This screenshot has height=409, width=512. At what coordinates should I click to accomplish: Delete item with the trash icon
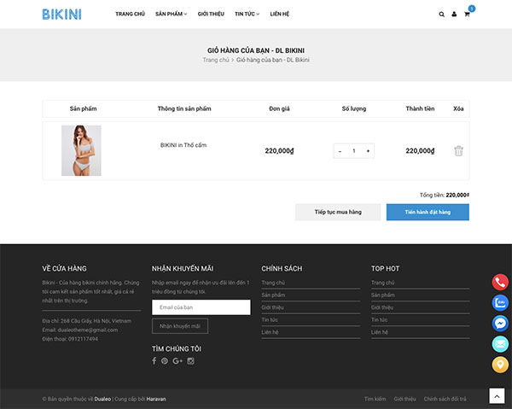458,150
